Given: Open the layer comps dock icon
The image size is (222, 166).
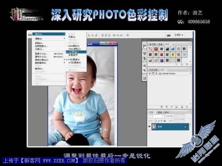Looking at the screenshot, I should click(144, 78).
